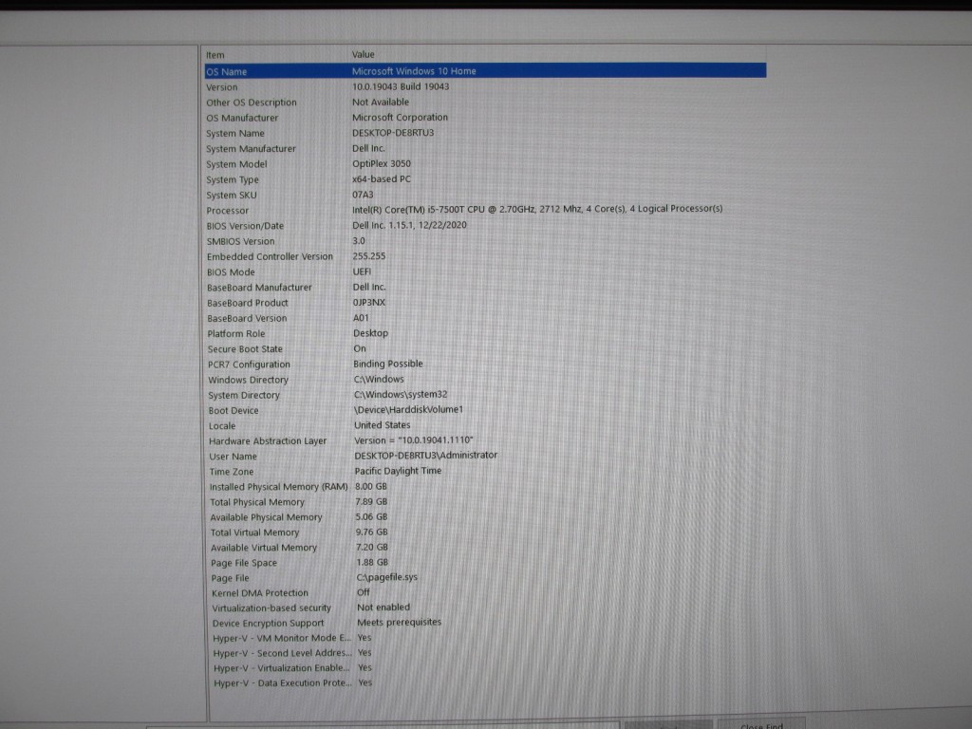The image size is (972, 729).
Task: Select the BIOS Mode value UEFI
Action: click(362, 271)
